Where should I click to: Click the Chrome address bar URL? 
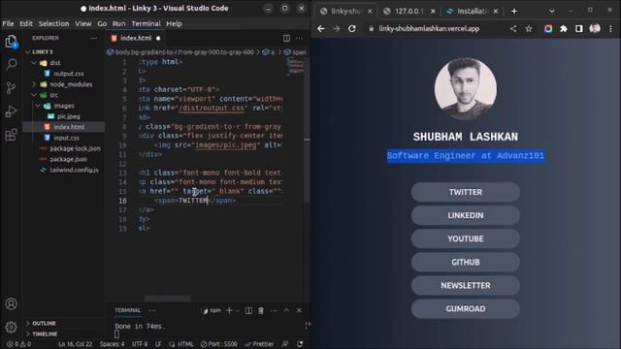(429, 28)
